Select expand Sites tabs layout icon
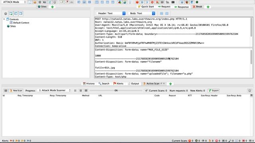Image resolution: width=255 pixels, height=143 pixels. pyautogui.click(x=79, y=2)
